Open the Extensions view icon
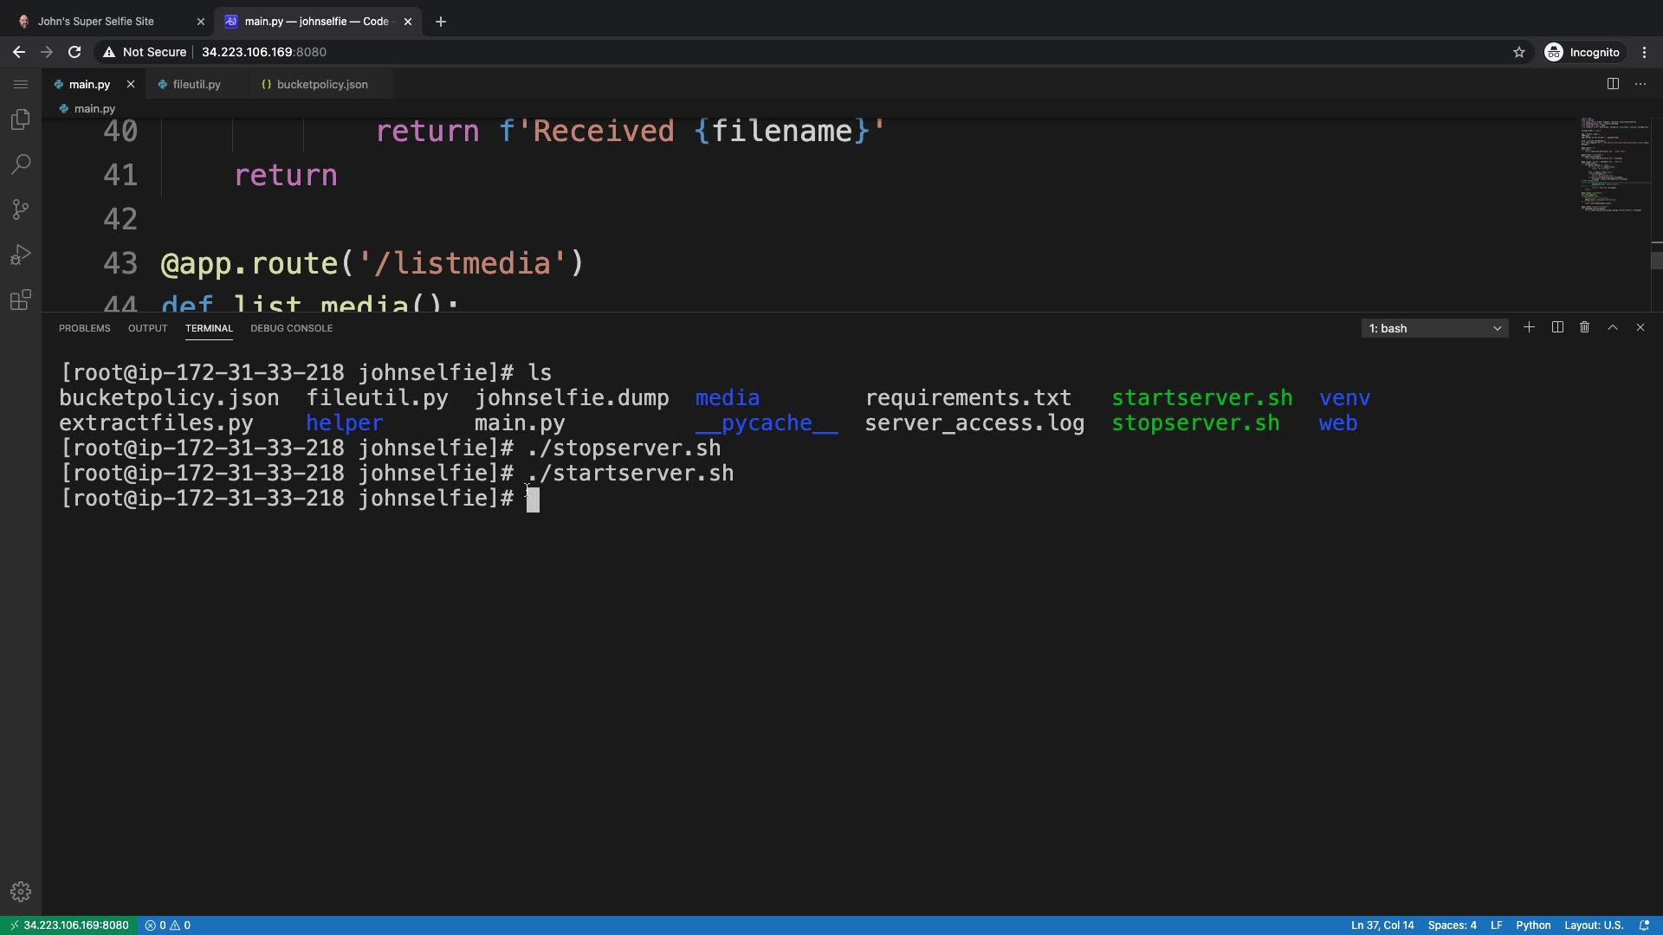This screenshot has height=935, width=1663. pyautogui.click(x=21, y=300)
